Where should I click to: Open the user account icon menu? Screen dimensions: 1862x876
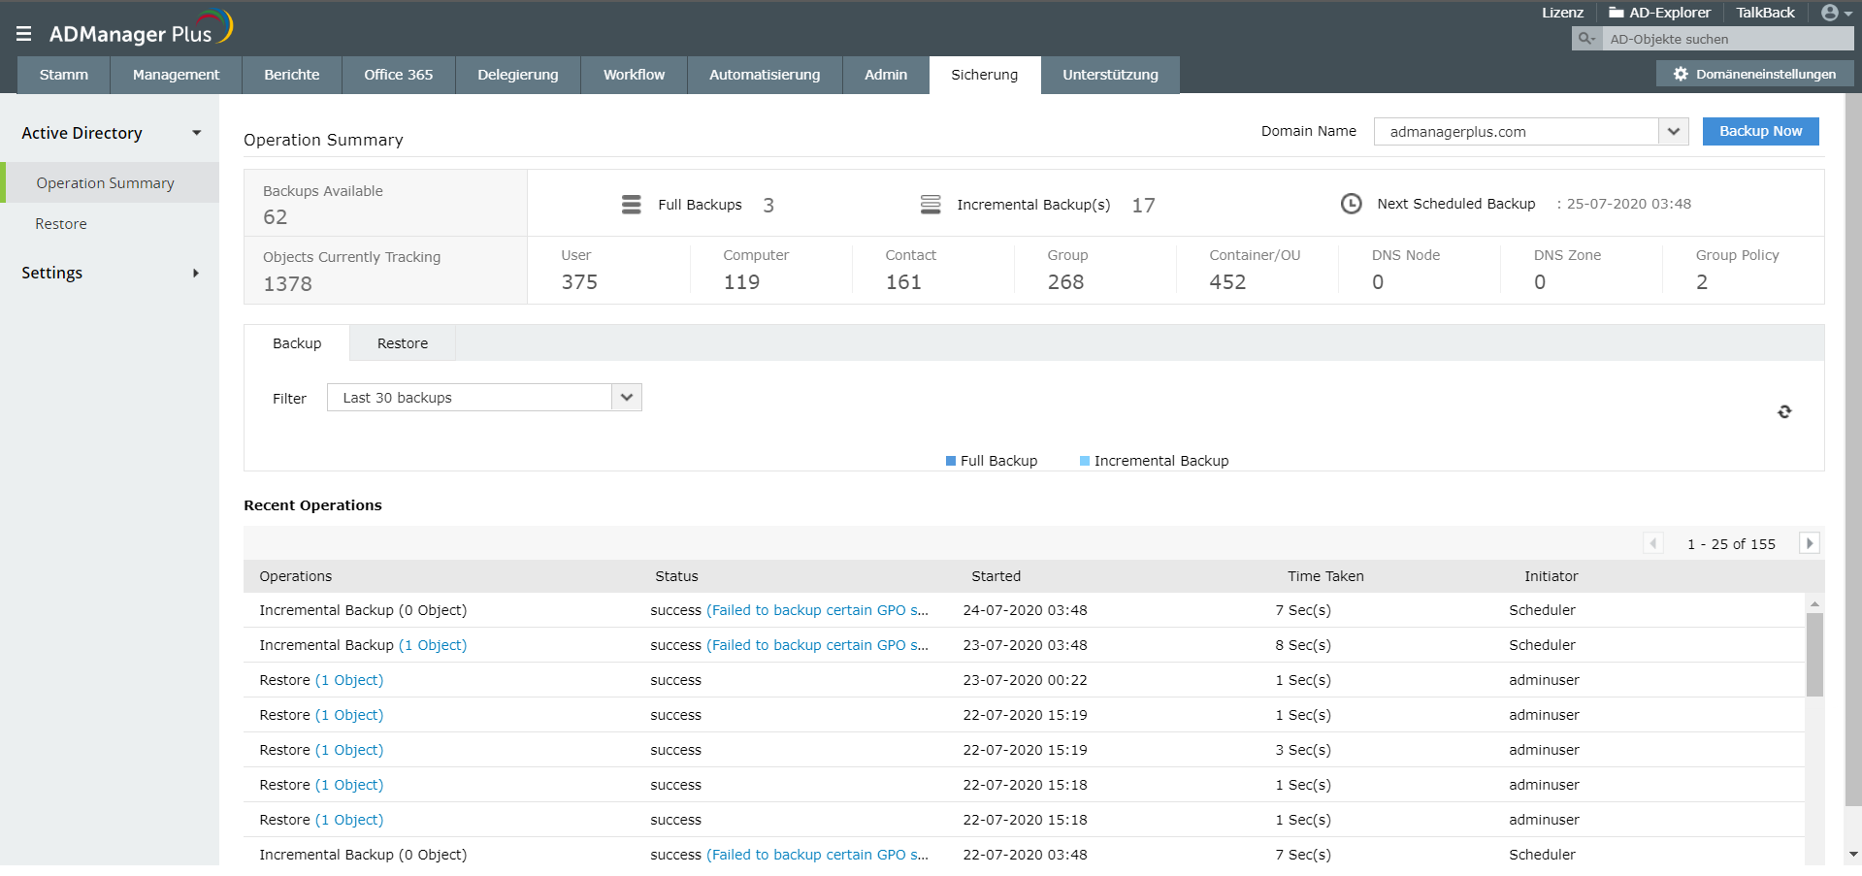1830,13
